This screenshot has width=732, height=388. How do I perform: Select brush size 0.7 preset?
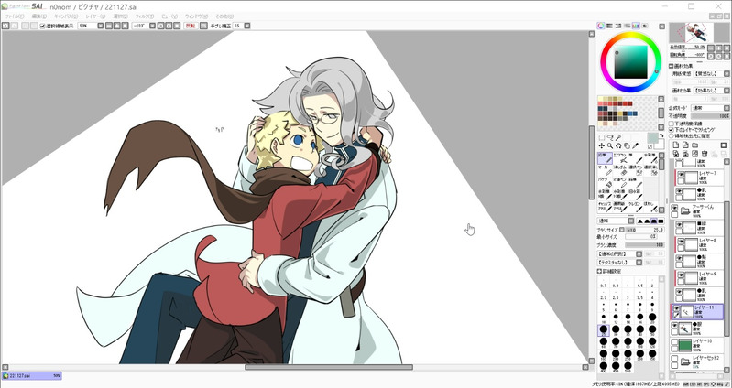603,284
